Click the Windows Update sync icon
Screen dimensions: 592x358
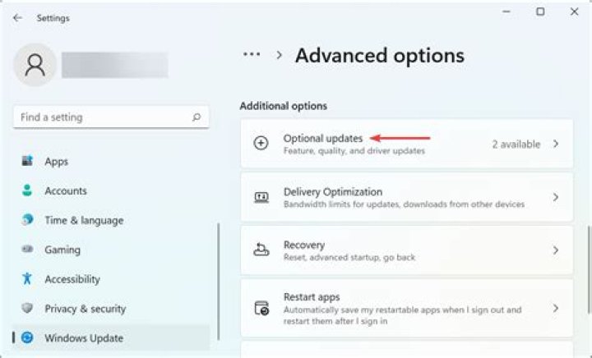click(x=27, y=337)
